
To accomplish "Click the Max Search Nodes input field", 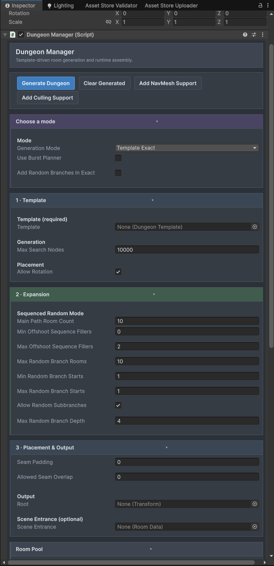I will coord(187,250).
